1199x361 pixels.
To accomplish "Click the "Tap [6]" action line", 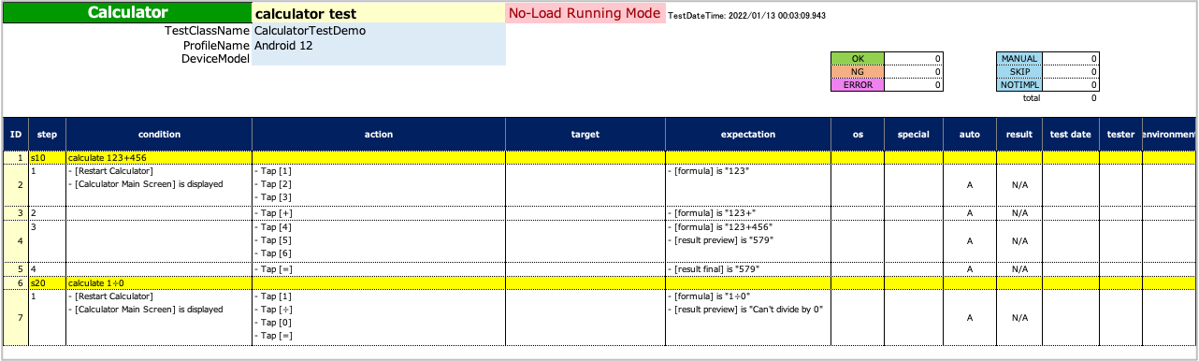I will point(273,253).
